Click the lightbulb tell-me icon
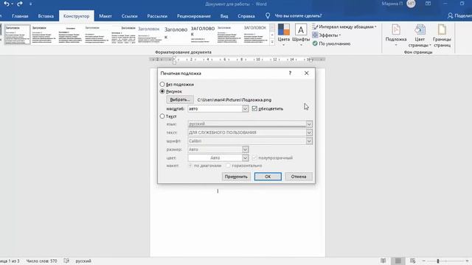Viewport: 472px width, 265px height. [x=268, y=15]
